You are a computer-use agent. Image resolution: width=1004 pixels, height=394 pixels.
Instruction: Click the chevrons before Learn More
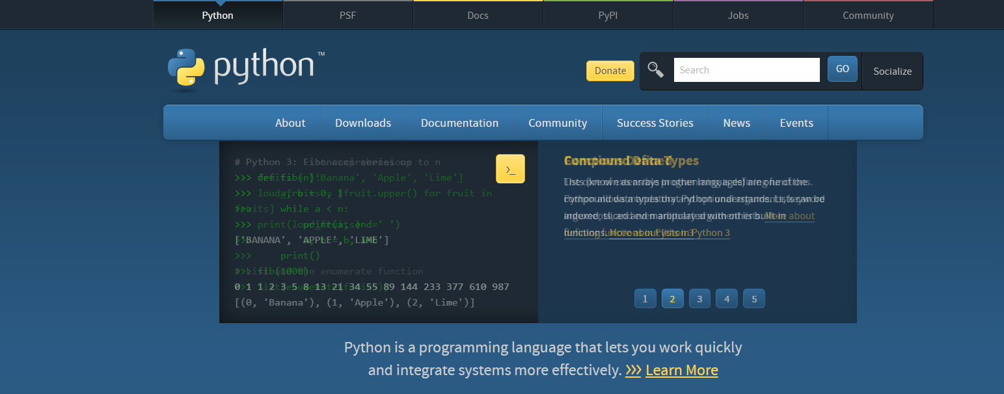(x=633, y=370)
